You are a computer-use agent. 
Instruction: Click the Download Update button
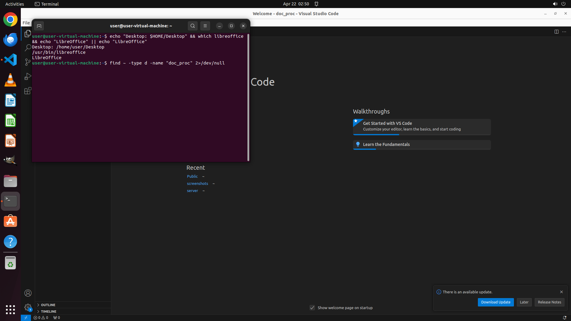(x=495, y=302)
